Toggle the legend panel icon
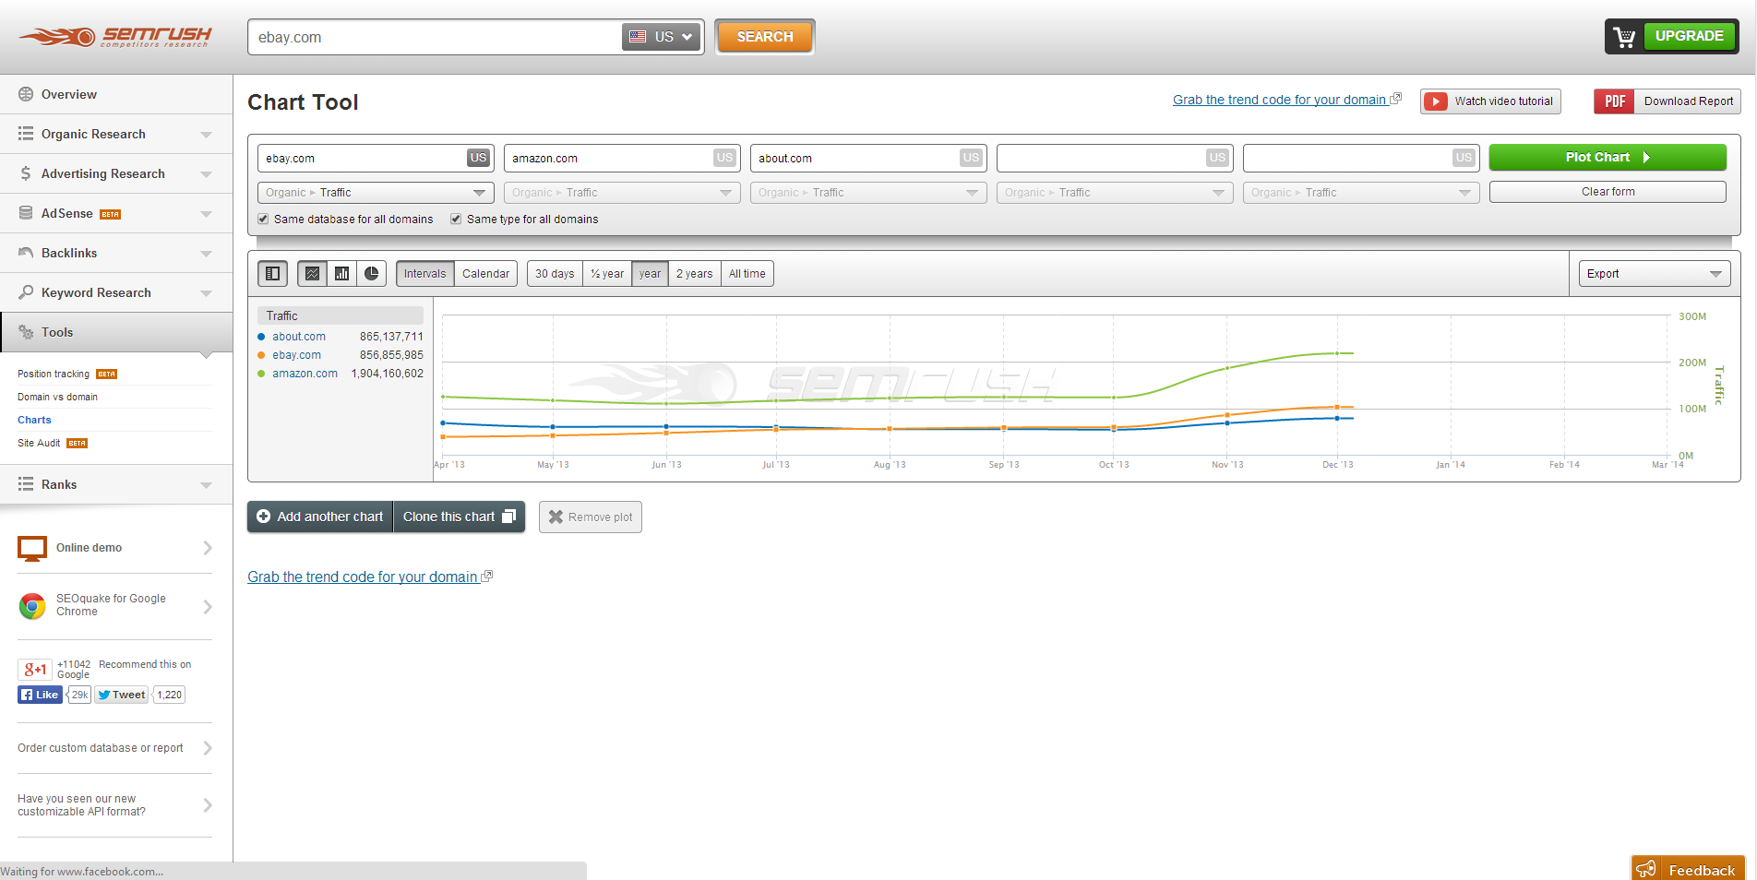 tap(272, 274)
